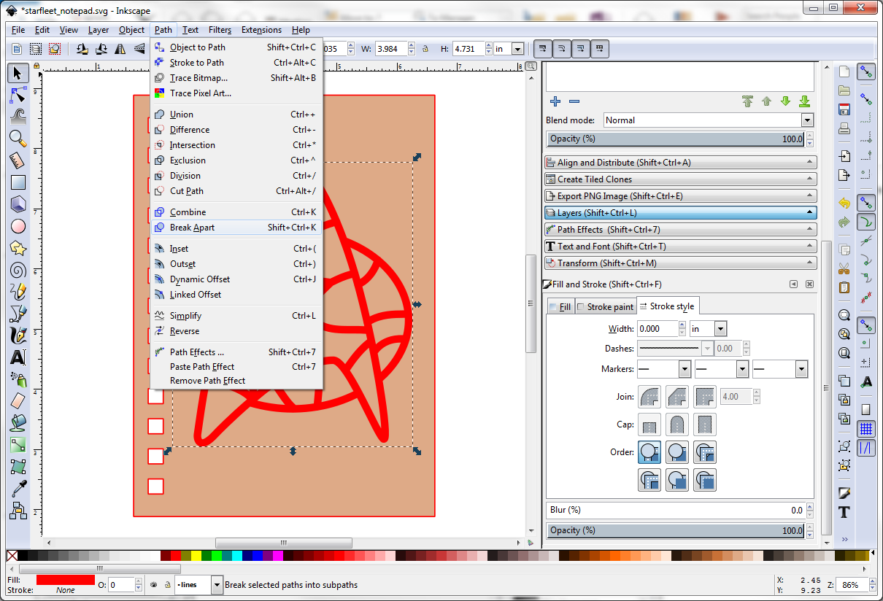
Task: Click Break Apart menu entry
Action: (x=236, y=228)
